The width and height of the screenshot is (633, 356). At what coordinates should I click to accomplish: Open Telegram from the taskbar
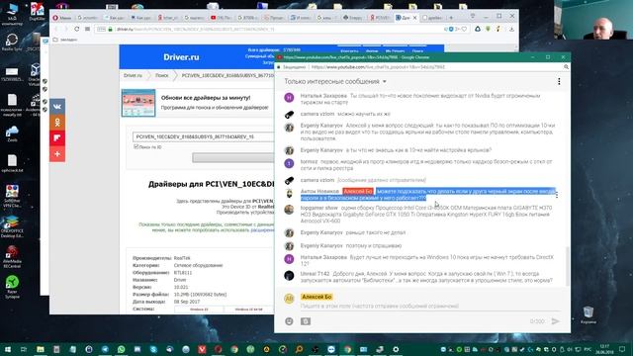(x=105, y=349)
